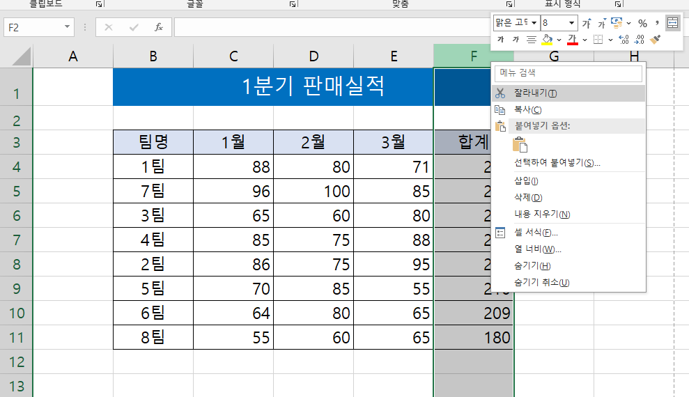Click the 1월 header cell
The image size is (689, 397).
233,142
